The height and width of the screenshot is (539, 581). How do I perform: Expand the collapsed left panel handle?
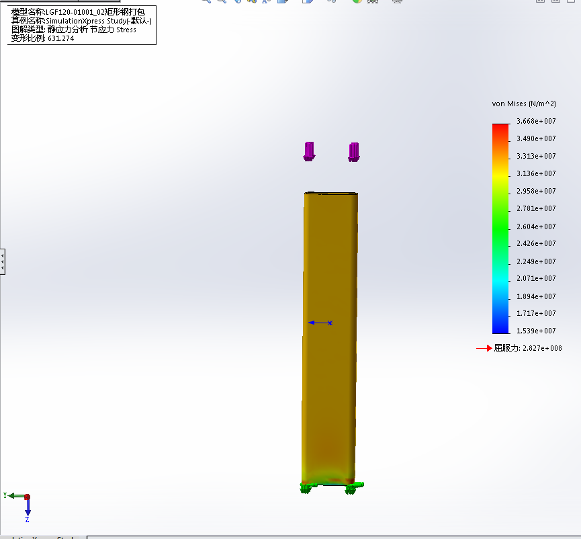pyautogui.click(x=3, y=261)
